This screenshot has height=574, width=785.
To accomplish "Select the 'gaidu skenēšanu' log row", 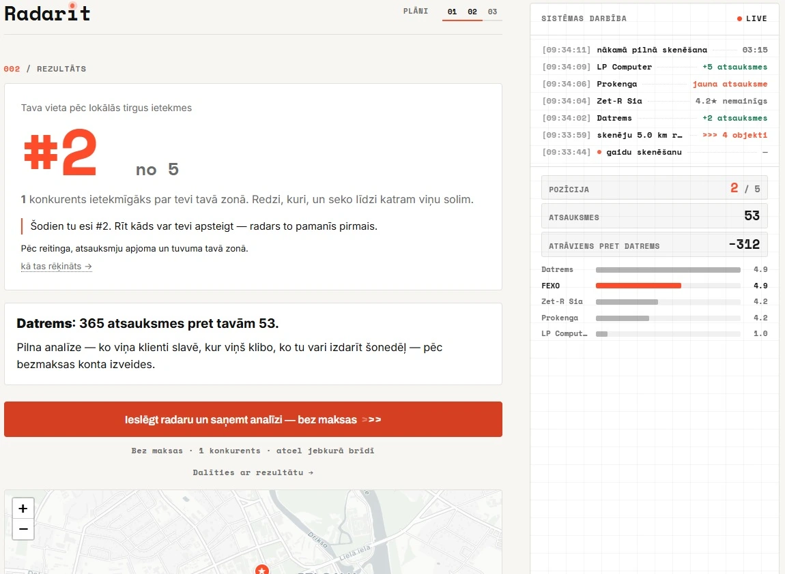I will pyautogui.click(x=655, y=152).
